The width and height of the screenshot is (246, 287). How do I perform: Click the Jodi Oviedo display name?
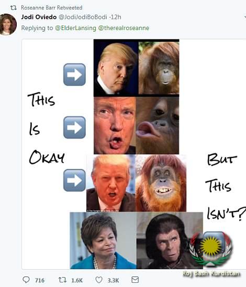[39, 17]
